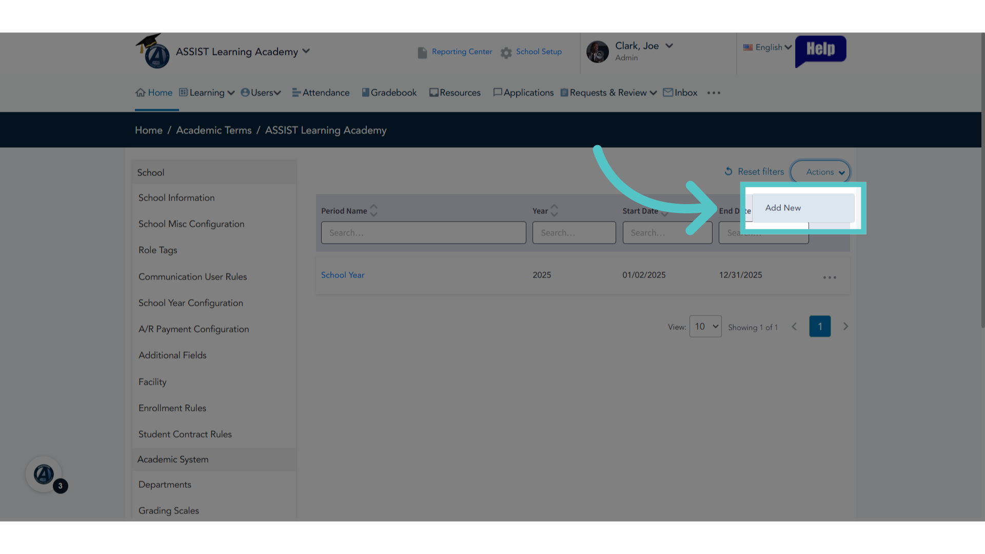Sort by Year column arrows

click(554, 210)
